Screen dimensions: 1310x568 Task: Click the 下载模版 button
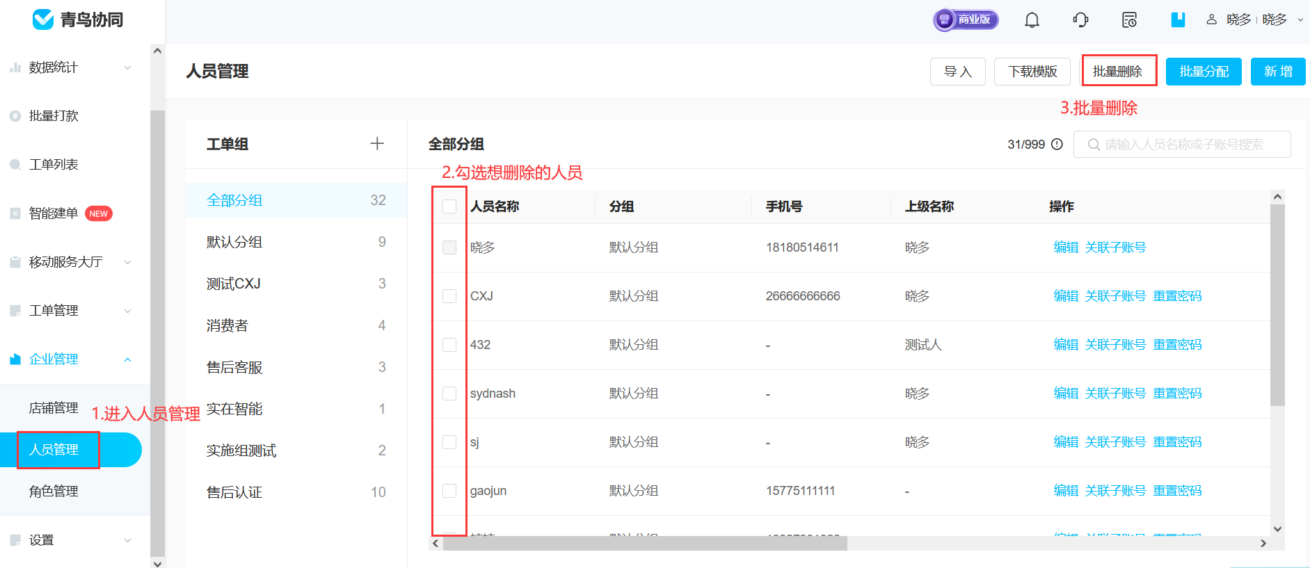point(1032,72)
